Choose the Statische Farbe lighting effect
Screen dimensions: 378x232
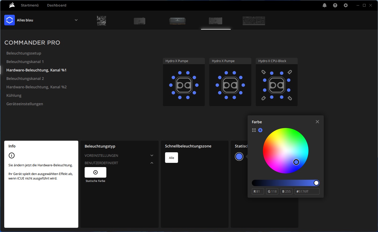click(95, 172)
